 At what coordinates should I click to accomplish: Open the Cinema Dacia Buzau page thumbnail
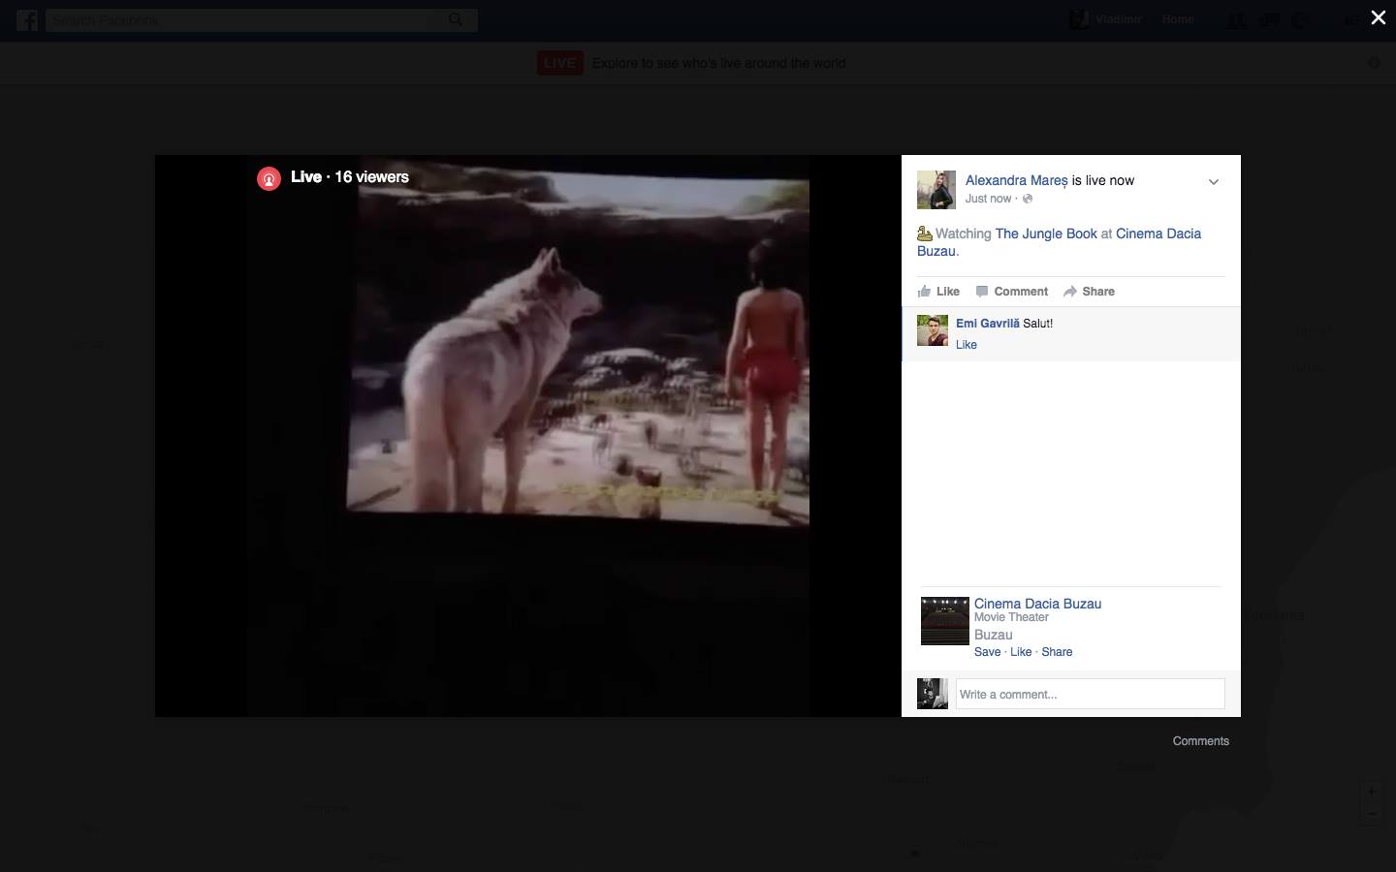click(945, 621)
